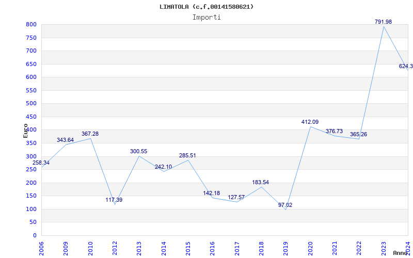The width and height of the screenshot is (413, 258).
Task: Click year 2022 axis label
Action: 359,249
